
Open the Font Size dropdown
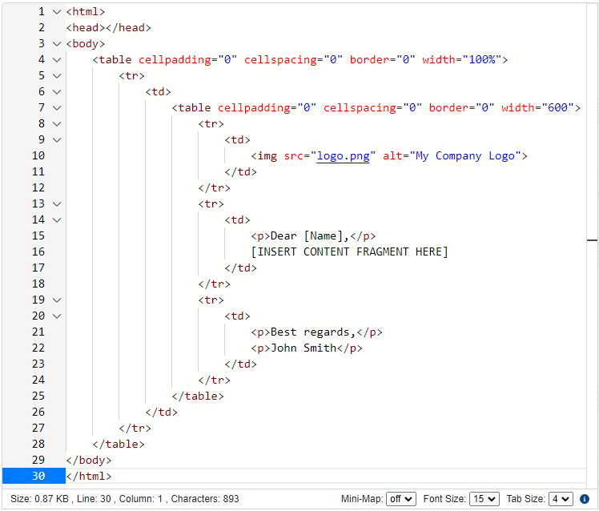(x=484, y=499)
